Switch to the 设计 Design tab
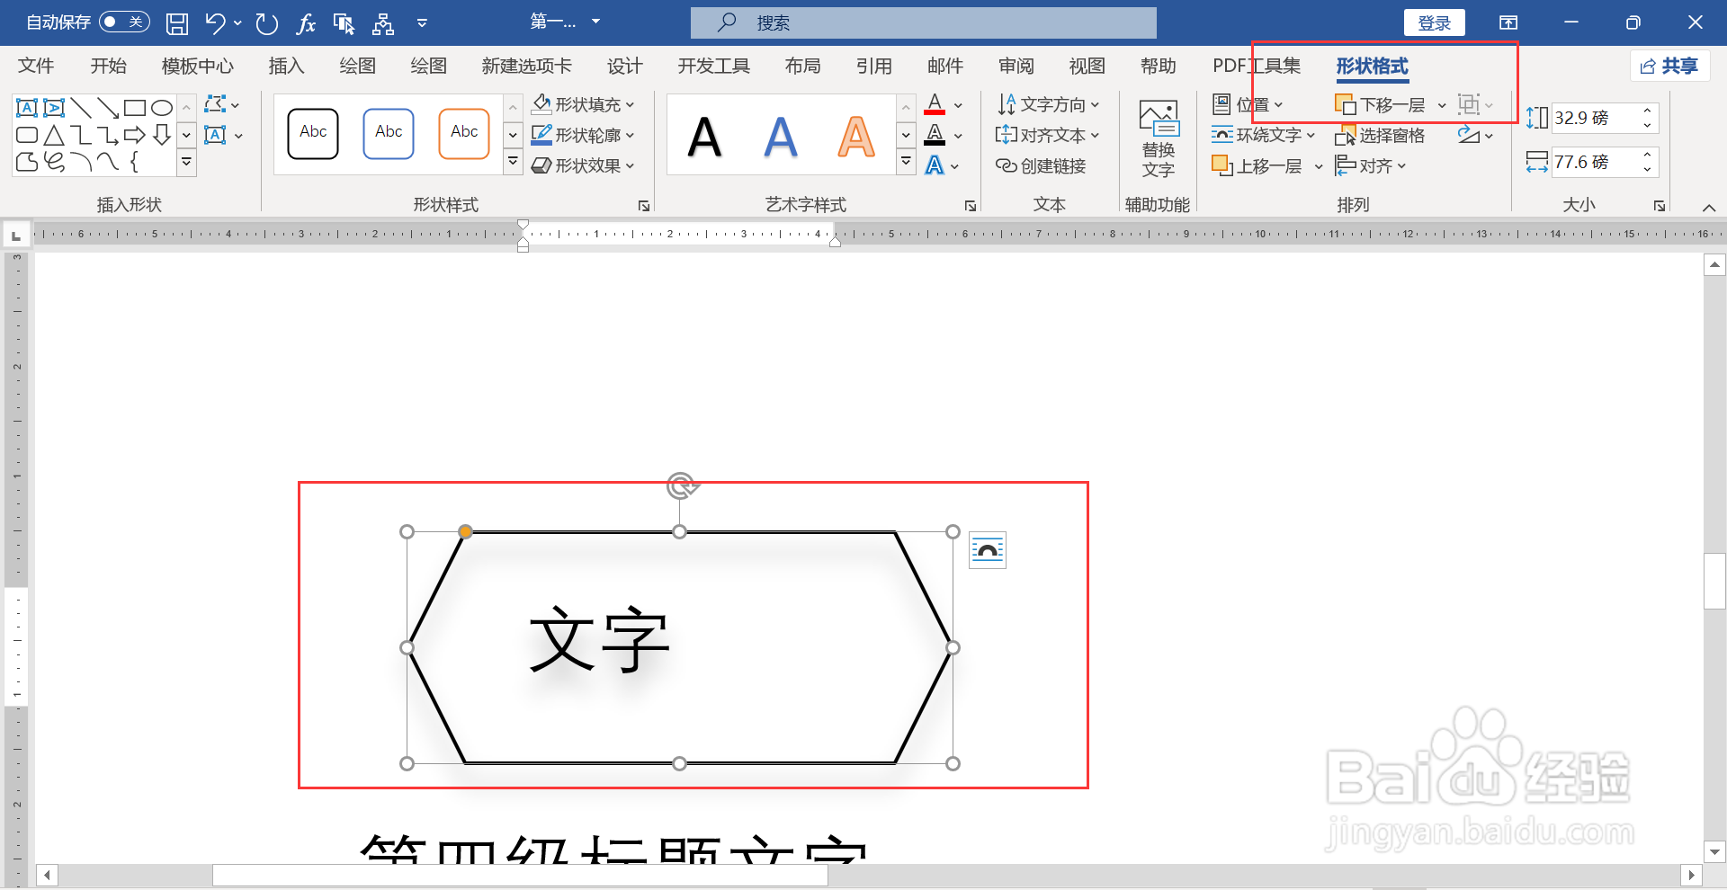 tap(624, 66)
